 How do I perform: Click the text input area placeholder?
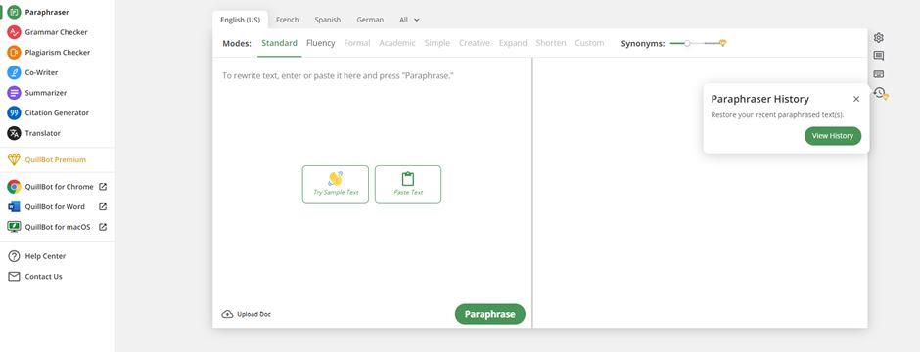338,76
